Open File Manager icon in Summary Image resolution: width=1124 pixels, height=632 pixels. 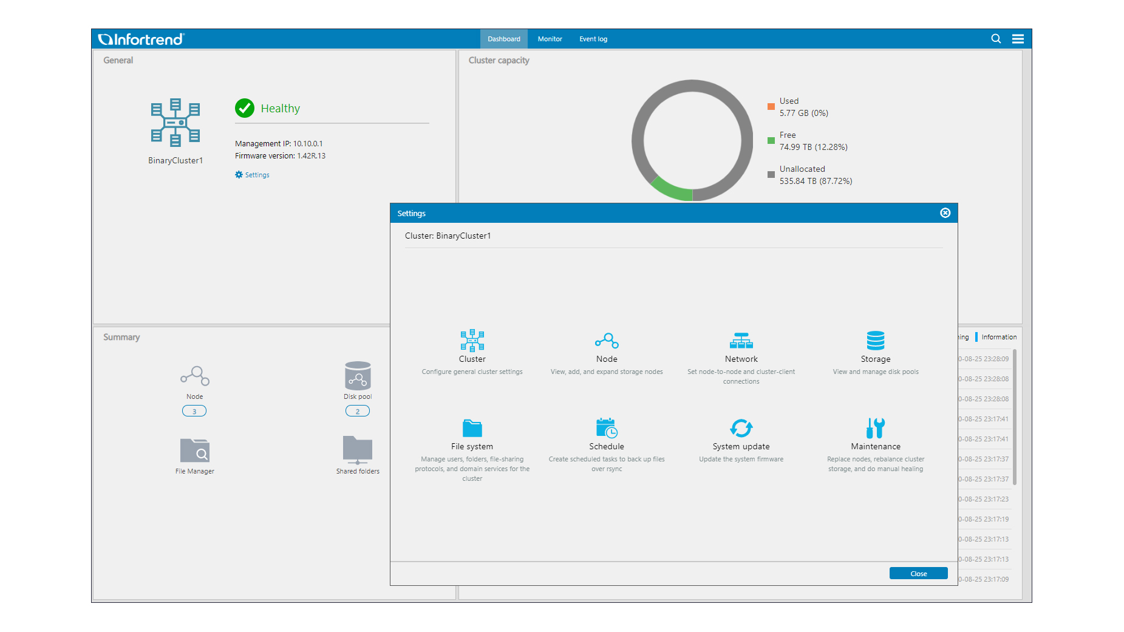(195, 450)
